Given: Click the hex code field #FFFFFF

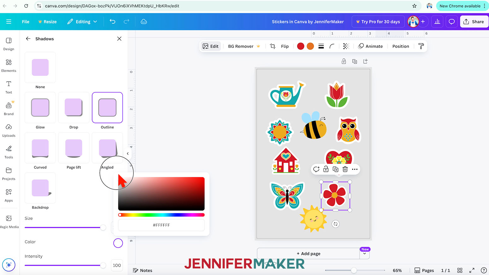Looking at the screenshot, I should coord(161,225).
